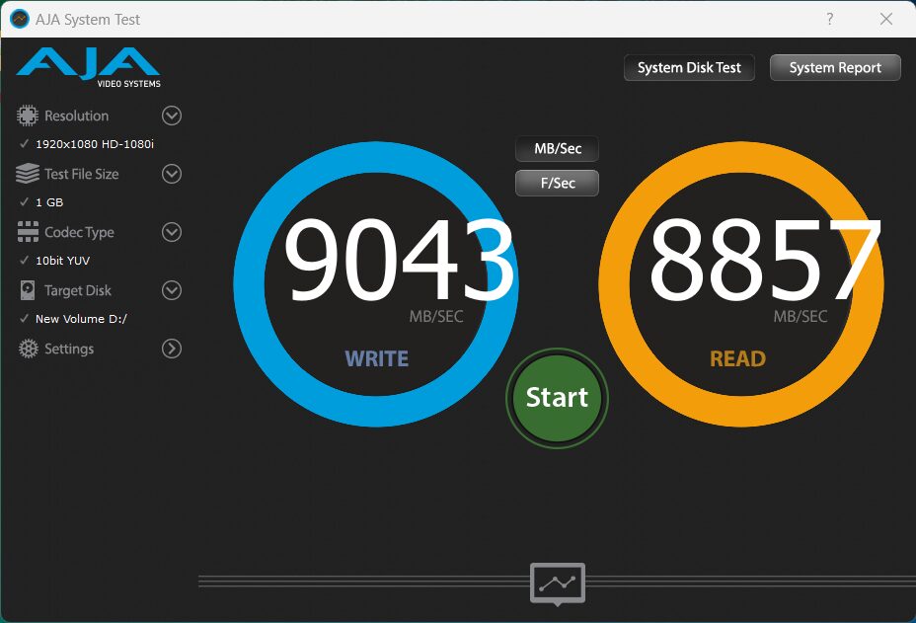Screen dimensions: 916x623
Task: Click the Resolution label
Action: 77,116
